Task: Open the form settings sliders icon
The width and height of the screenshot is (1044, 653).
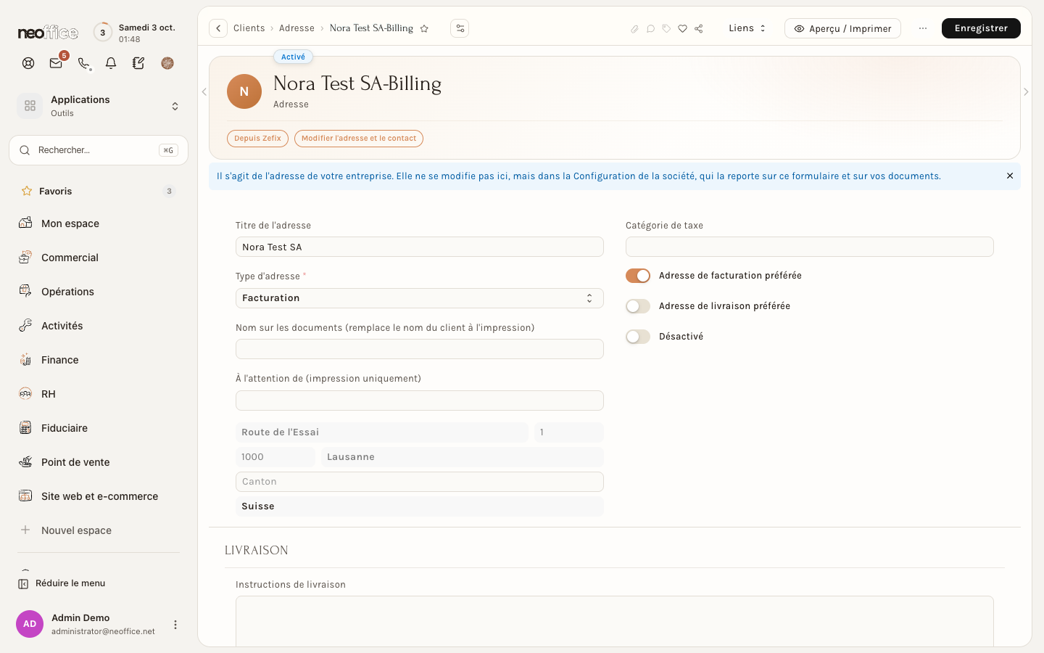Action: click(x=460, y=28)
